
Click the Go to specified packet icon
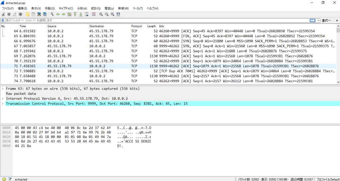(x=69, y=14)
